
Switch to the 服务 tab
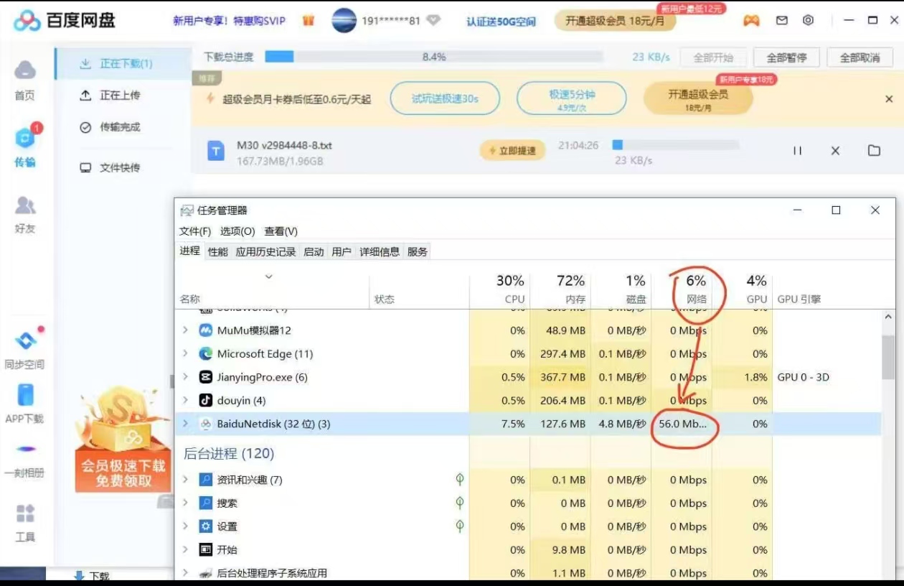coord(418,251)
